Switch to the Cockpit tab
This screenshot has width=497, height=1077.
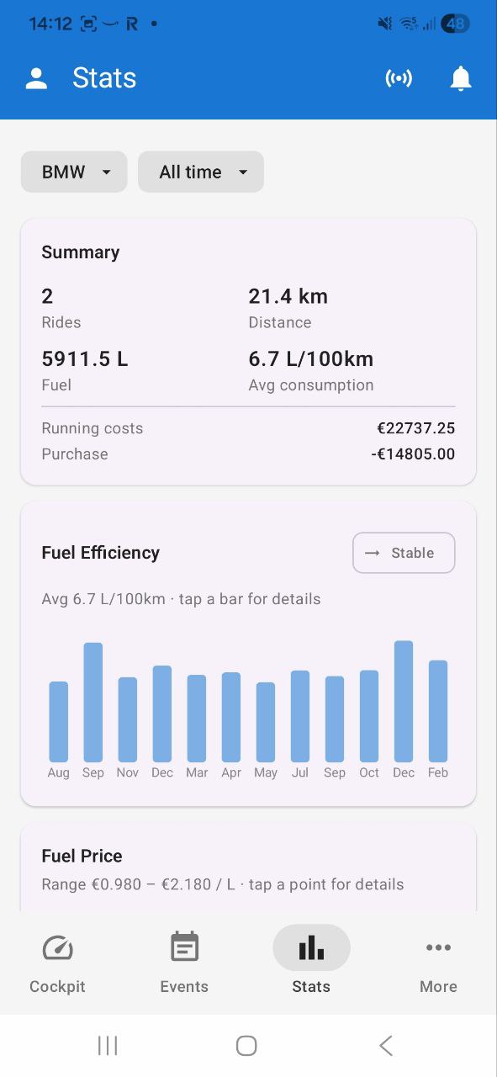point(57,962)
